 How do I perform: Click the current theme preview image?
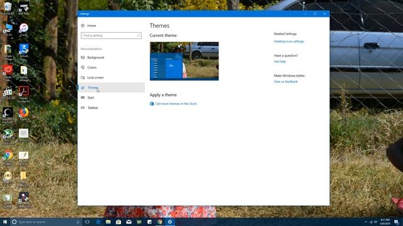184,61
